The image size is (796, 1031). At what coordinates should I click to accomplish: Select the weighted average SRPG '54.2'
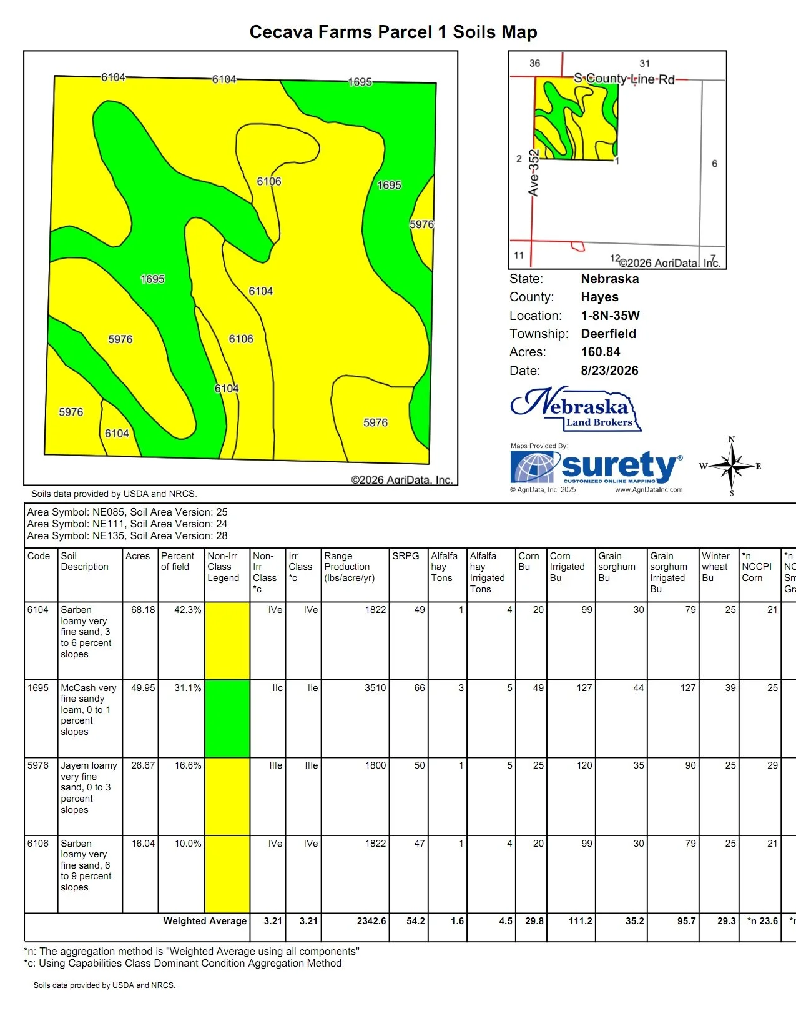[416, 921]
